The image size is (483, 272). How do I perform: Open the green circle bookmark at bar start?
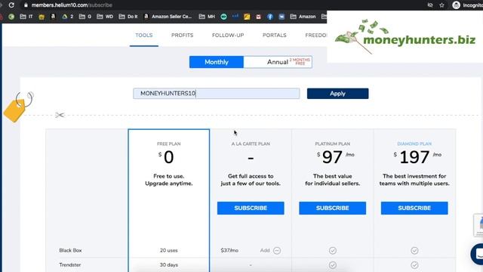point(11,17)
